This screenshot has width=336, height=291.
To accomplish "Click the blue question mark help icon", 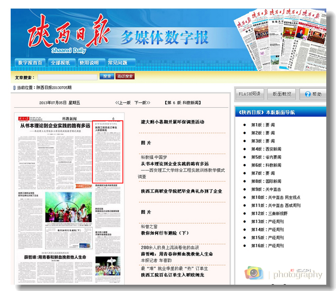I will pyautogui.click(x=307, y=94).
